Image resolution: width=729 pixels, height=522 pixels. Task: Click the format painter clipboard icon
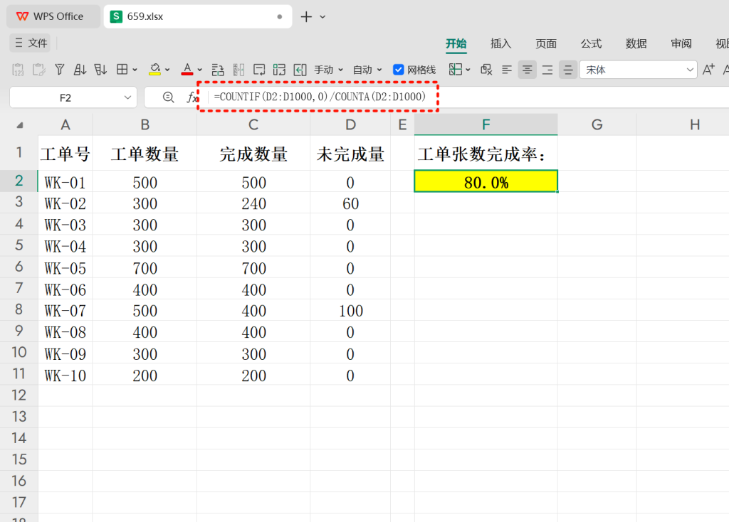click(x=39, y=70)
